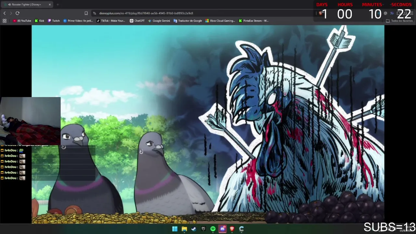
Task: Launch Steam from the taskbar
Action: [194, 229]
